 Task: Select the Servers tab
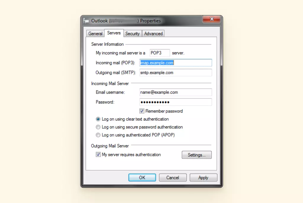pos(114,33)
